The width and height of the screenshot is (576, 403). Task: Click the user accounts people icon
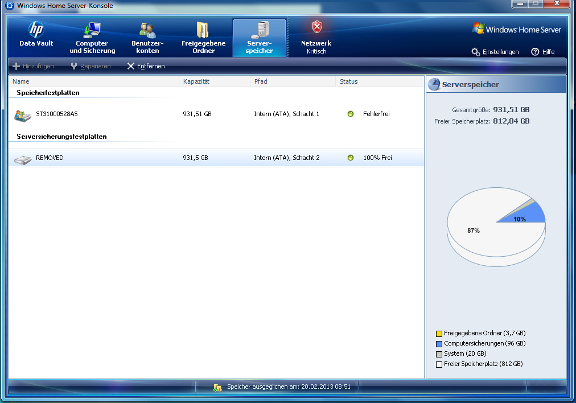pyautogui.click(x=147, y=30)
